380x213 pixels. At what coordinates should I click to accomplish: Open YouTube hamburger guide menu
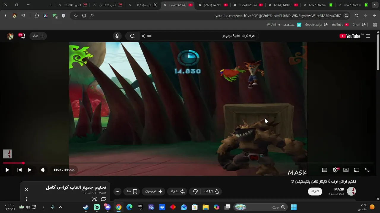[368, 36]
